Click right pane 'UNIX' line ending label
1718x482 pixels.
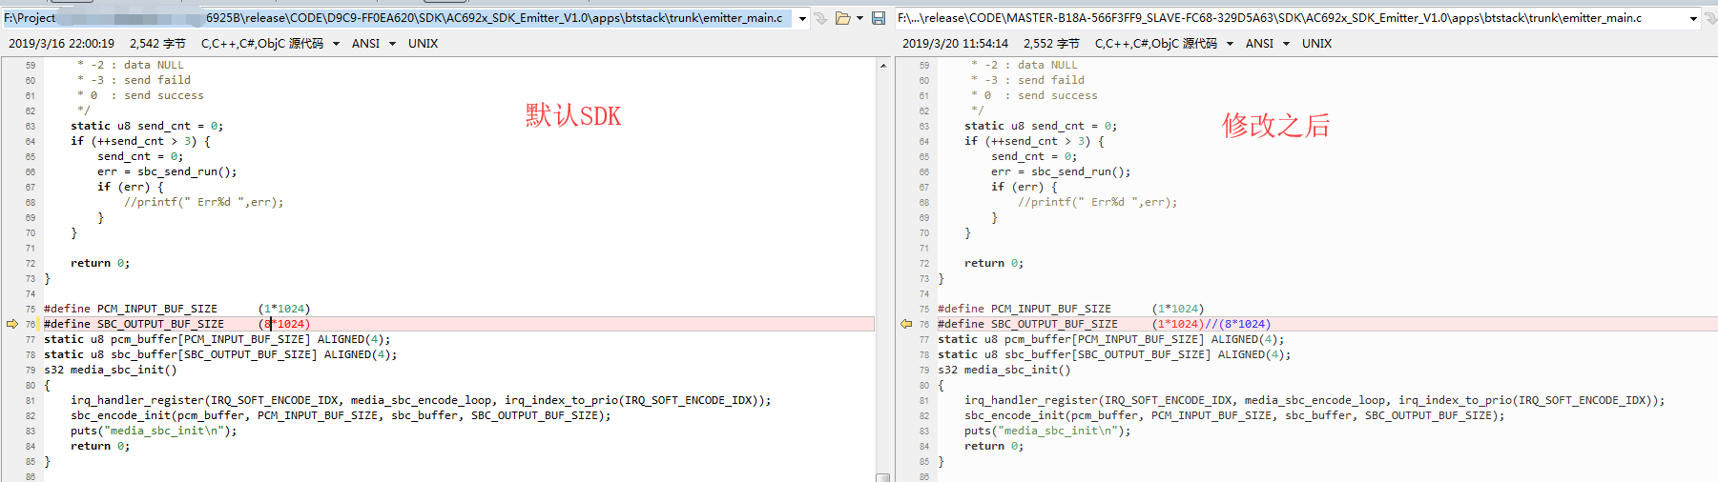pyautogui.click(x=1317, y=44)
